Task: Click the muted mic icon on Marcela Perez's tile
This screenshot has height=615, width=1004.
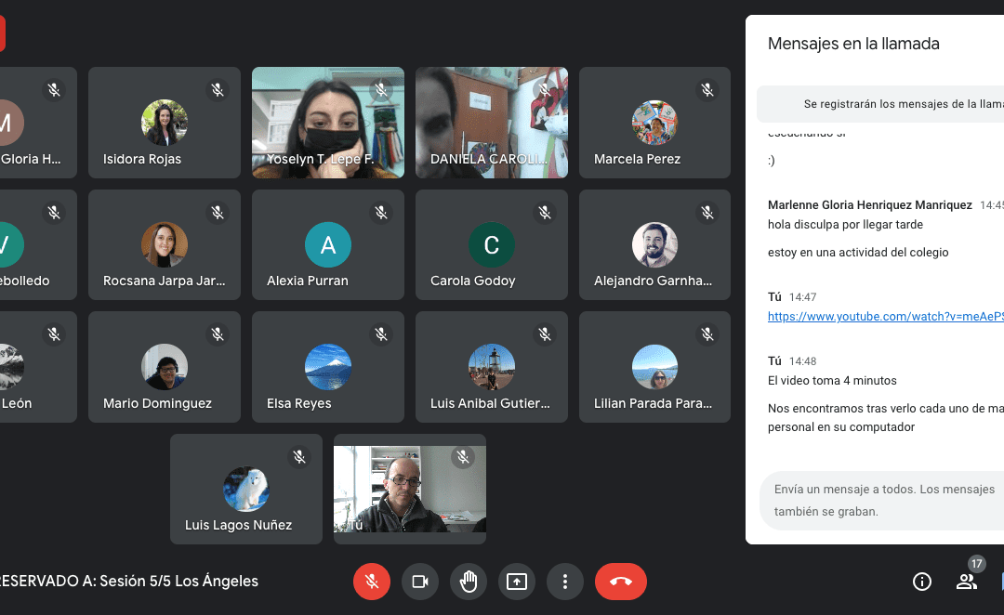Action: click(x=707, y=90)
